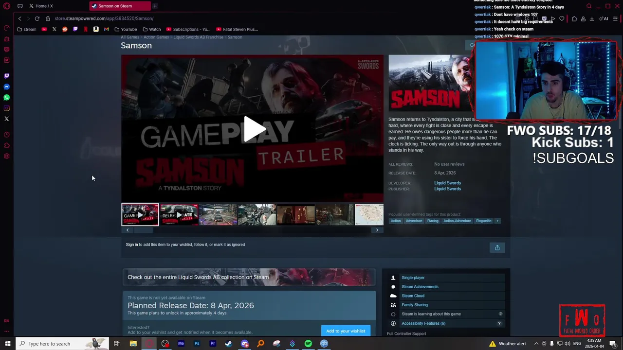Viewport: 623px width, 350px height.
Task: Select the Action tag
Action: (396, 221)
